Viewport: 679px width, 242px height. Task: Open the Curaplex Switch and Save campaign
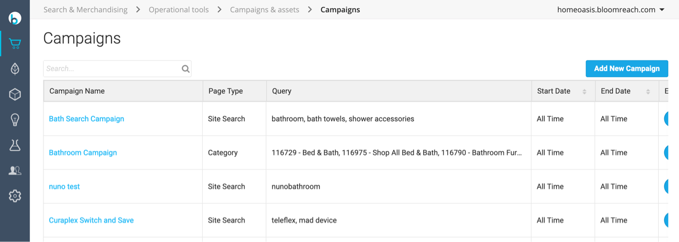[91, 220]
